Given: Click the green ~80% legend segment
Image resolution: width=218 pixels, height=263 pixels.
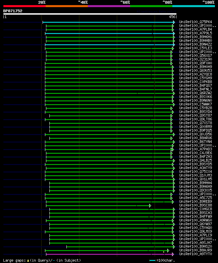Looking at the screenshot, I should [151, 6].
